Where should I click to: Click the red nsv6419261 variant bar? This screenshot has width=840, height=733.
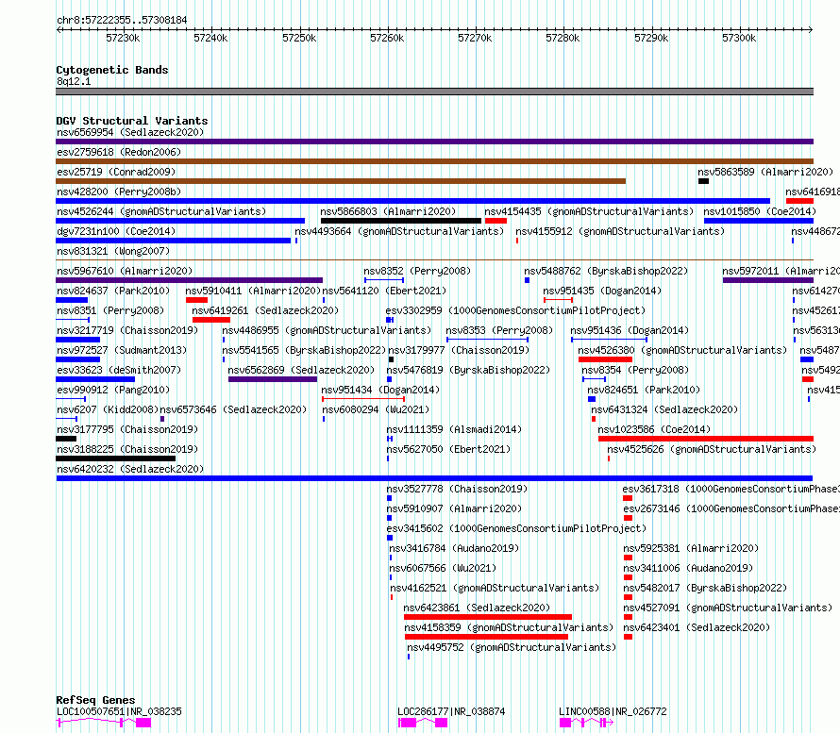(x=211, y=320)
